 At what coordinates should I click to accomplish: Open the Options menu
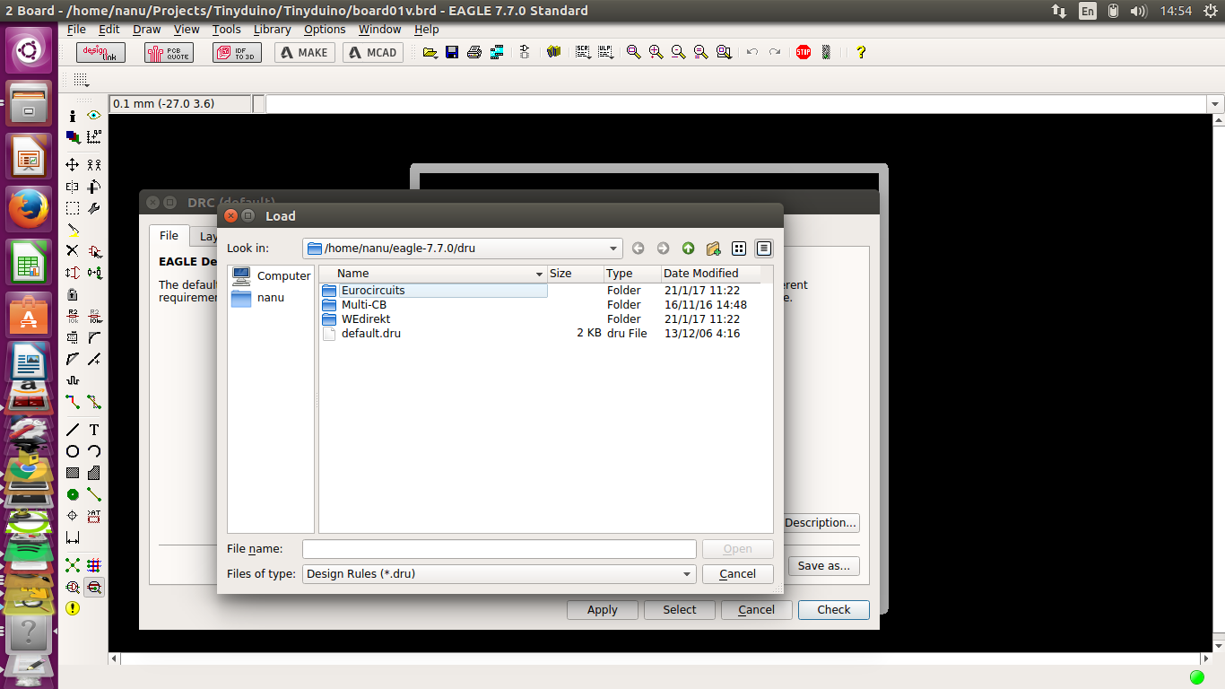pyautogui.click(x=325, y=30)
